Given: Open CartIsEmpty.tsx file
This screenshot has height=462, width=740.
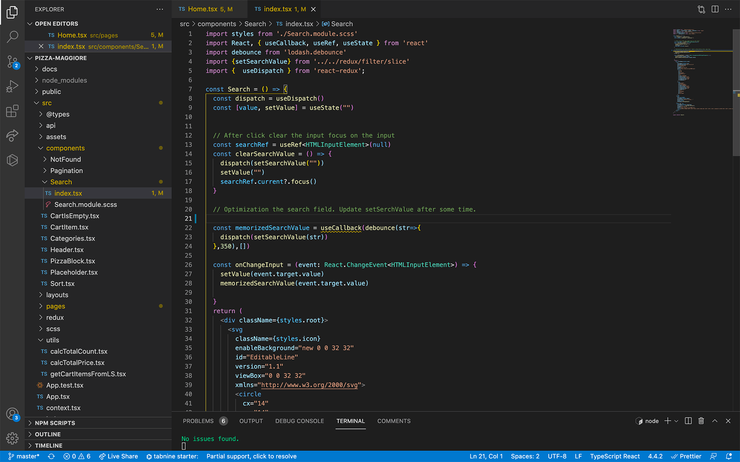Looking at the screenshot, I should 98,216.
